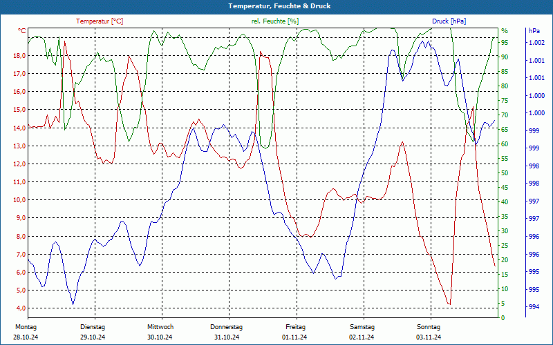
Task: Click the green 90 humidity axis value
Action: tap(505, 57)
